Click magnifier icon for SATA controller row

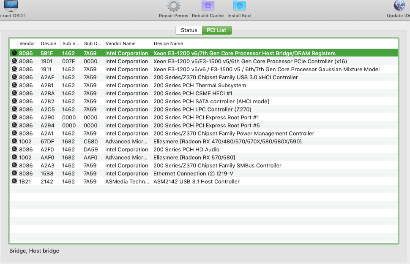pyautogui.click(x=14, y=101)
